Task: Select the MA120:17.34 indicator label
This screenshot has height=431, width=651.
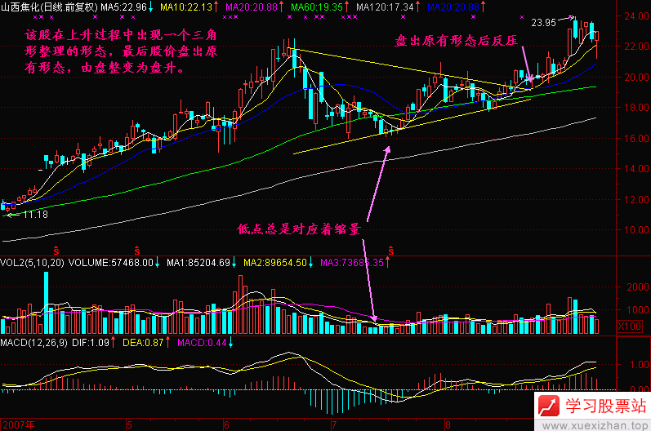Action: (x=385, y=7)
